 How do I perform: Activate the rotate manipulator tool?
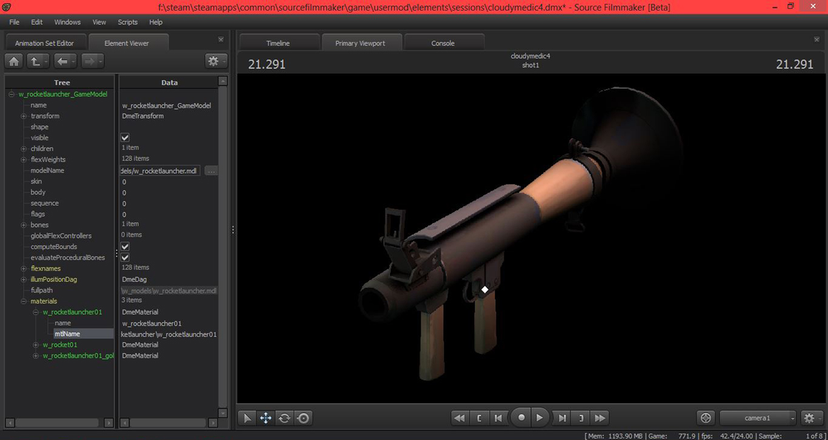pos(284,418)
